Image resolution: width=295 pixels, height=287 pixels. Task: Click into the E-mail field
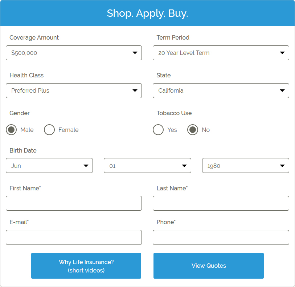[x=74, y=237]
